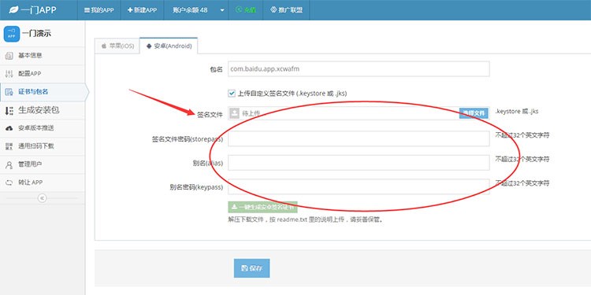
Task: Click the 一门APP leaf logo icon
Action: click(13, 9)
